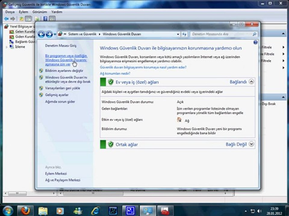
Task: Click shield icon beside Gelişmiş ayarlar
Action: (x=41, y=95)
